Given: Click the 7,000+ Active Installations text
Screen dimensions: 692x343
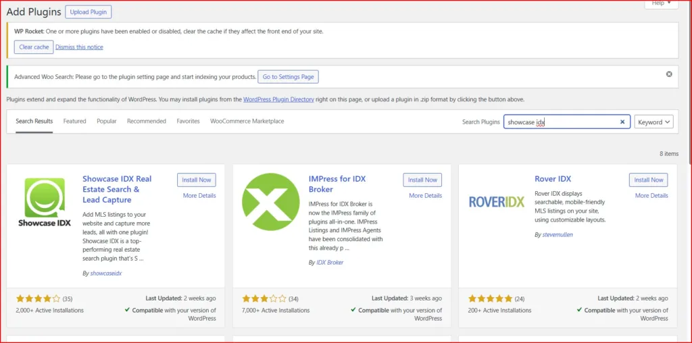Looking at the screenshot, I should tap(276, 311).
